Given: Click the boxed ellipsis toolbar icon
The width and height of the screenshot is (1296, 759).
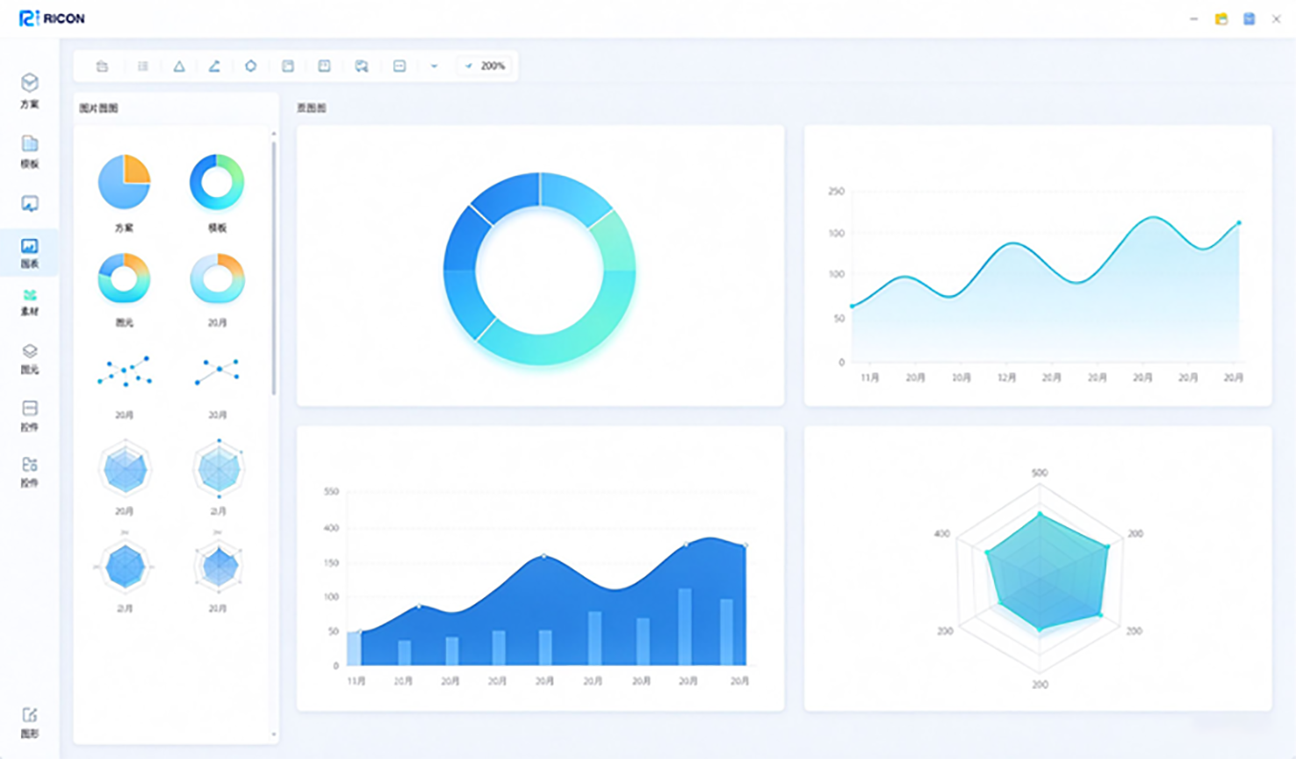Looking at the screenshot, I should point(400,66).
